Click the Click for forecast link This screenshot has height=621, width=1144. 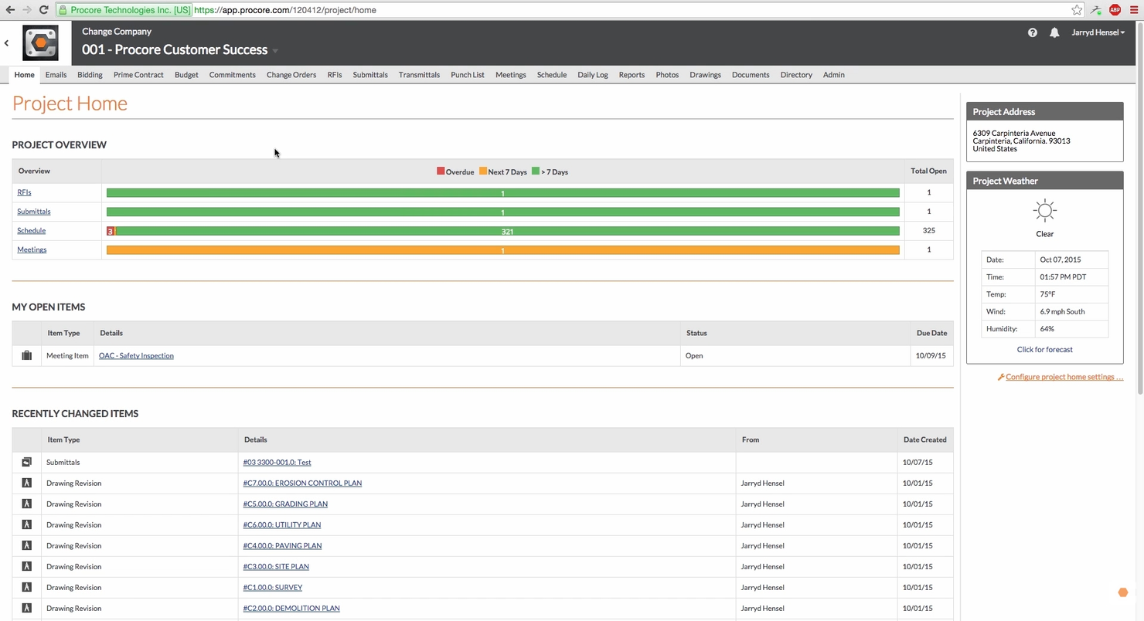[x=1044, y=349]
